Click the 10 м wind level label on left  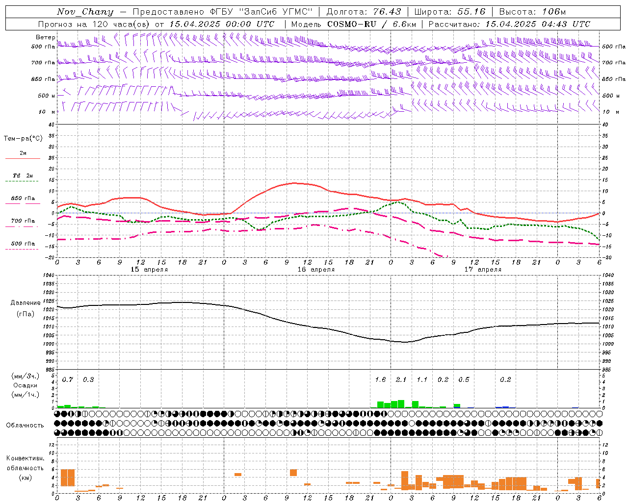47,112
